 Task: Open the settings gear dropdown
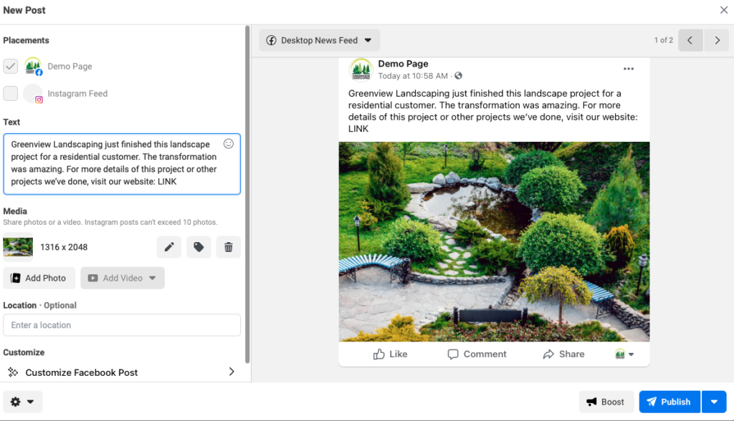22,402
